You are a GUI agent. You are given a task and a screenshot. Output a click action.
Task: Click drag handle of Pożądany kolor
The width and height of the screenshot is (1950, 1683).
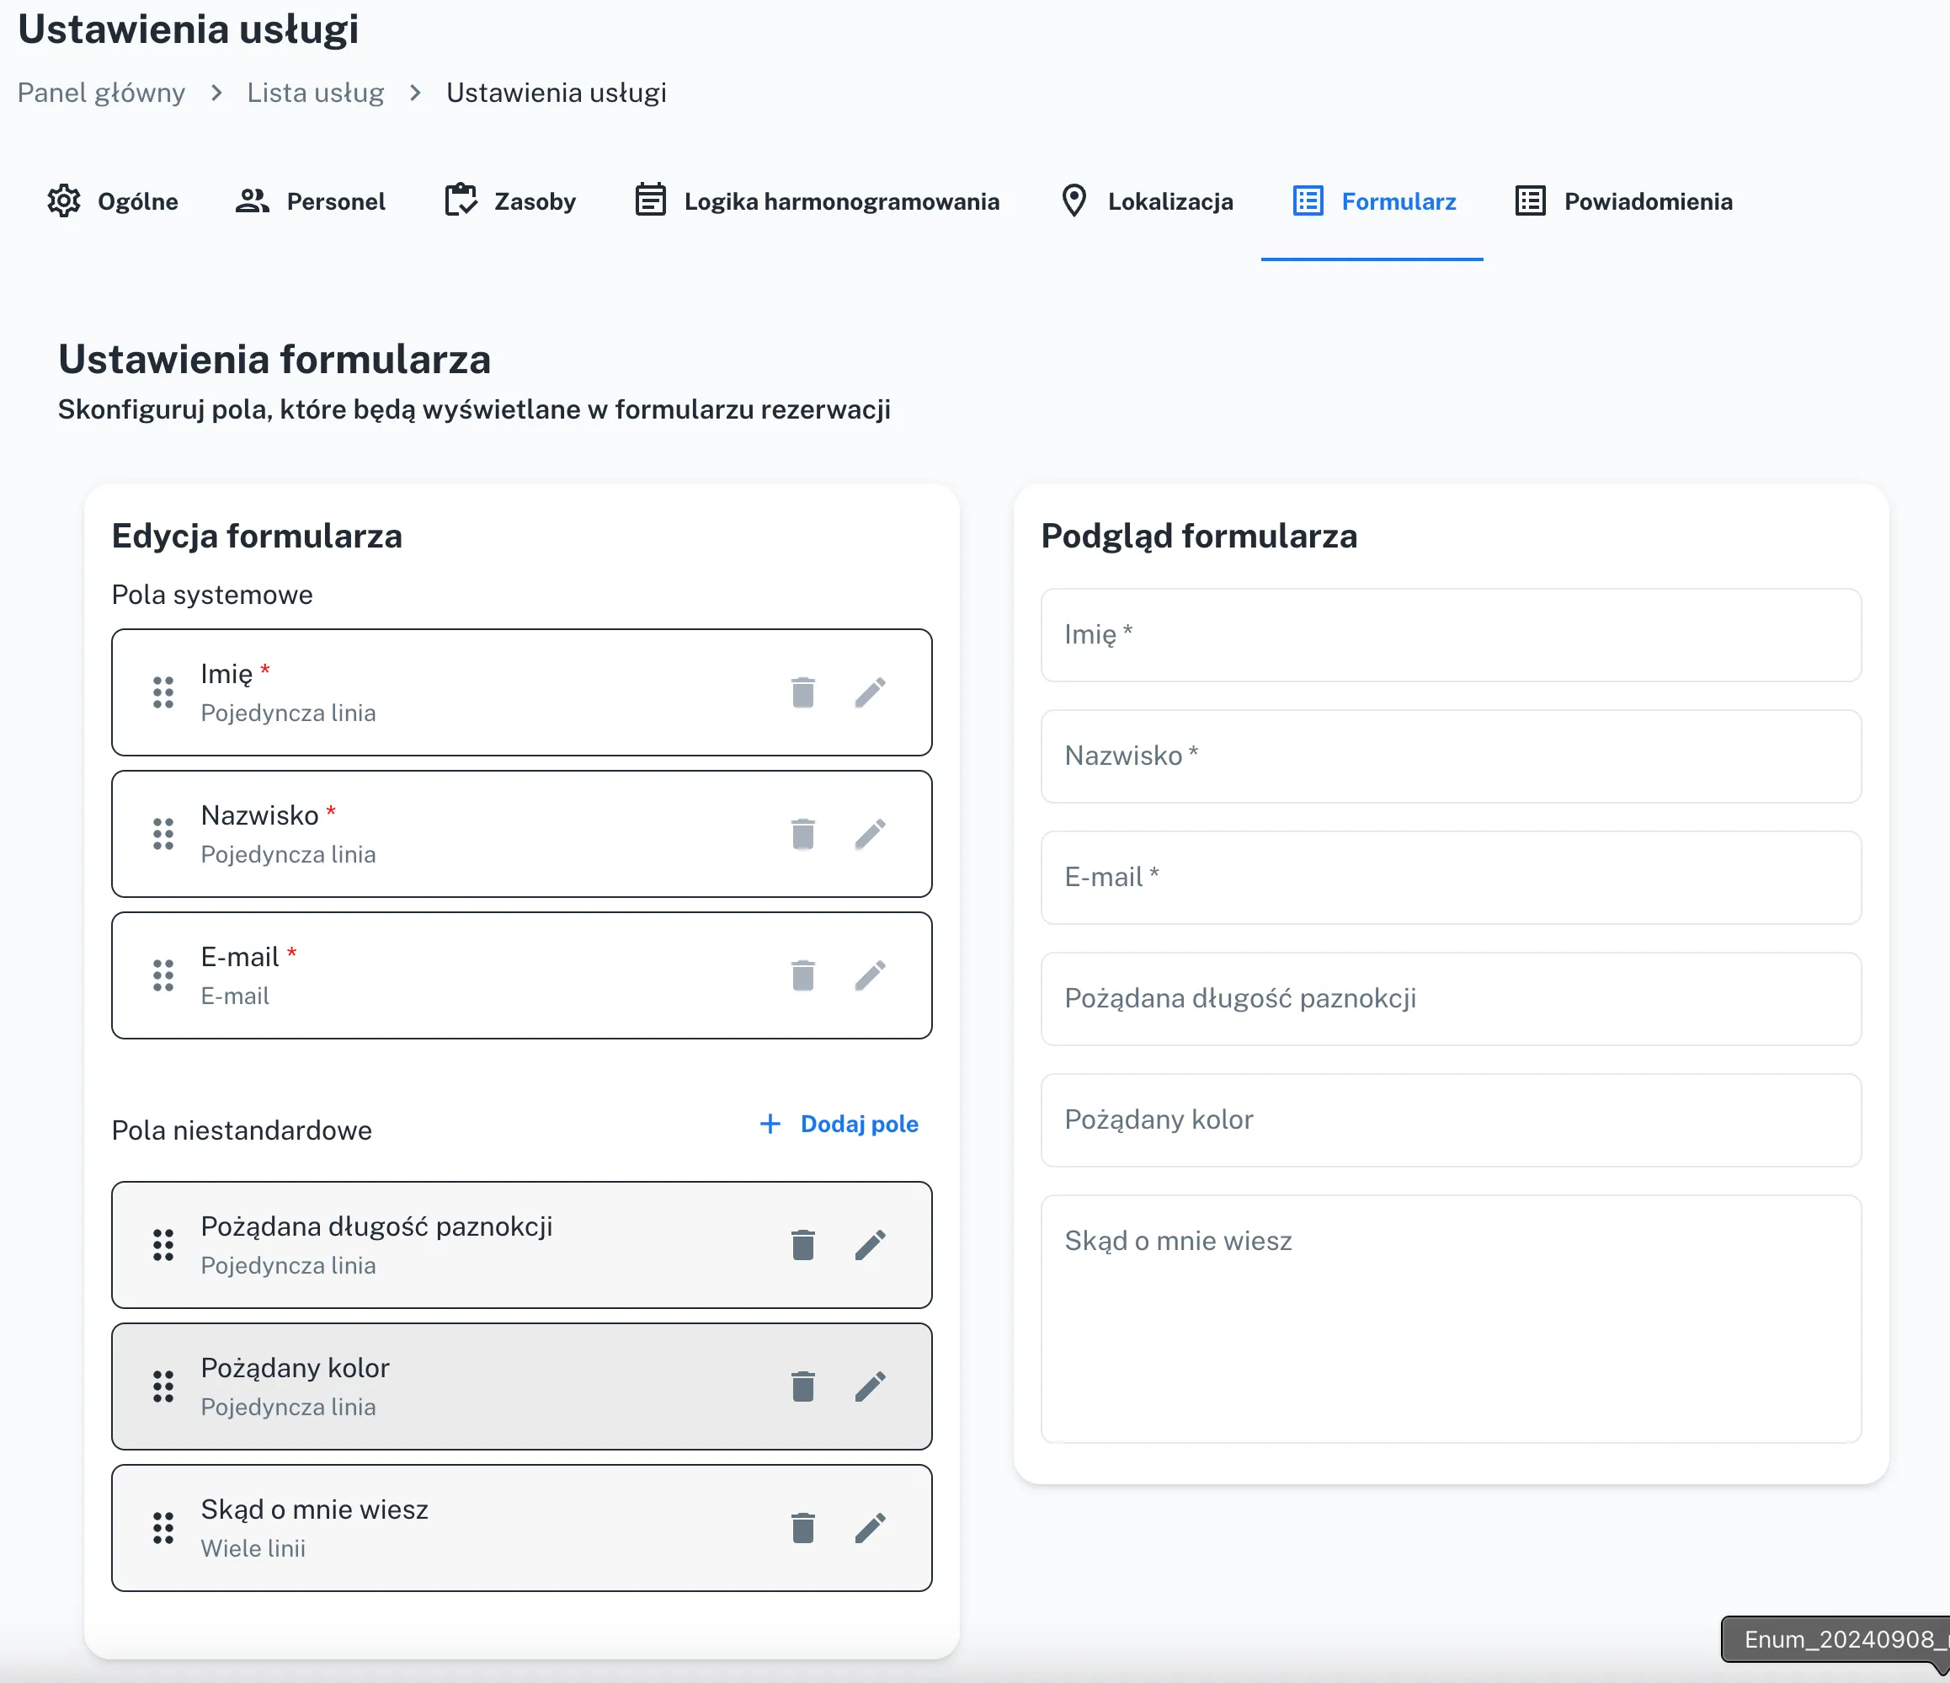click(x=162, y=1386)
